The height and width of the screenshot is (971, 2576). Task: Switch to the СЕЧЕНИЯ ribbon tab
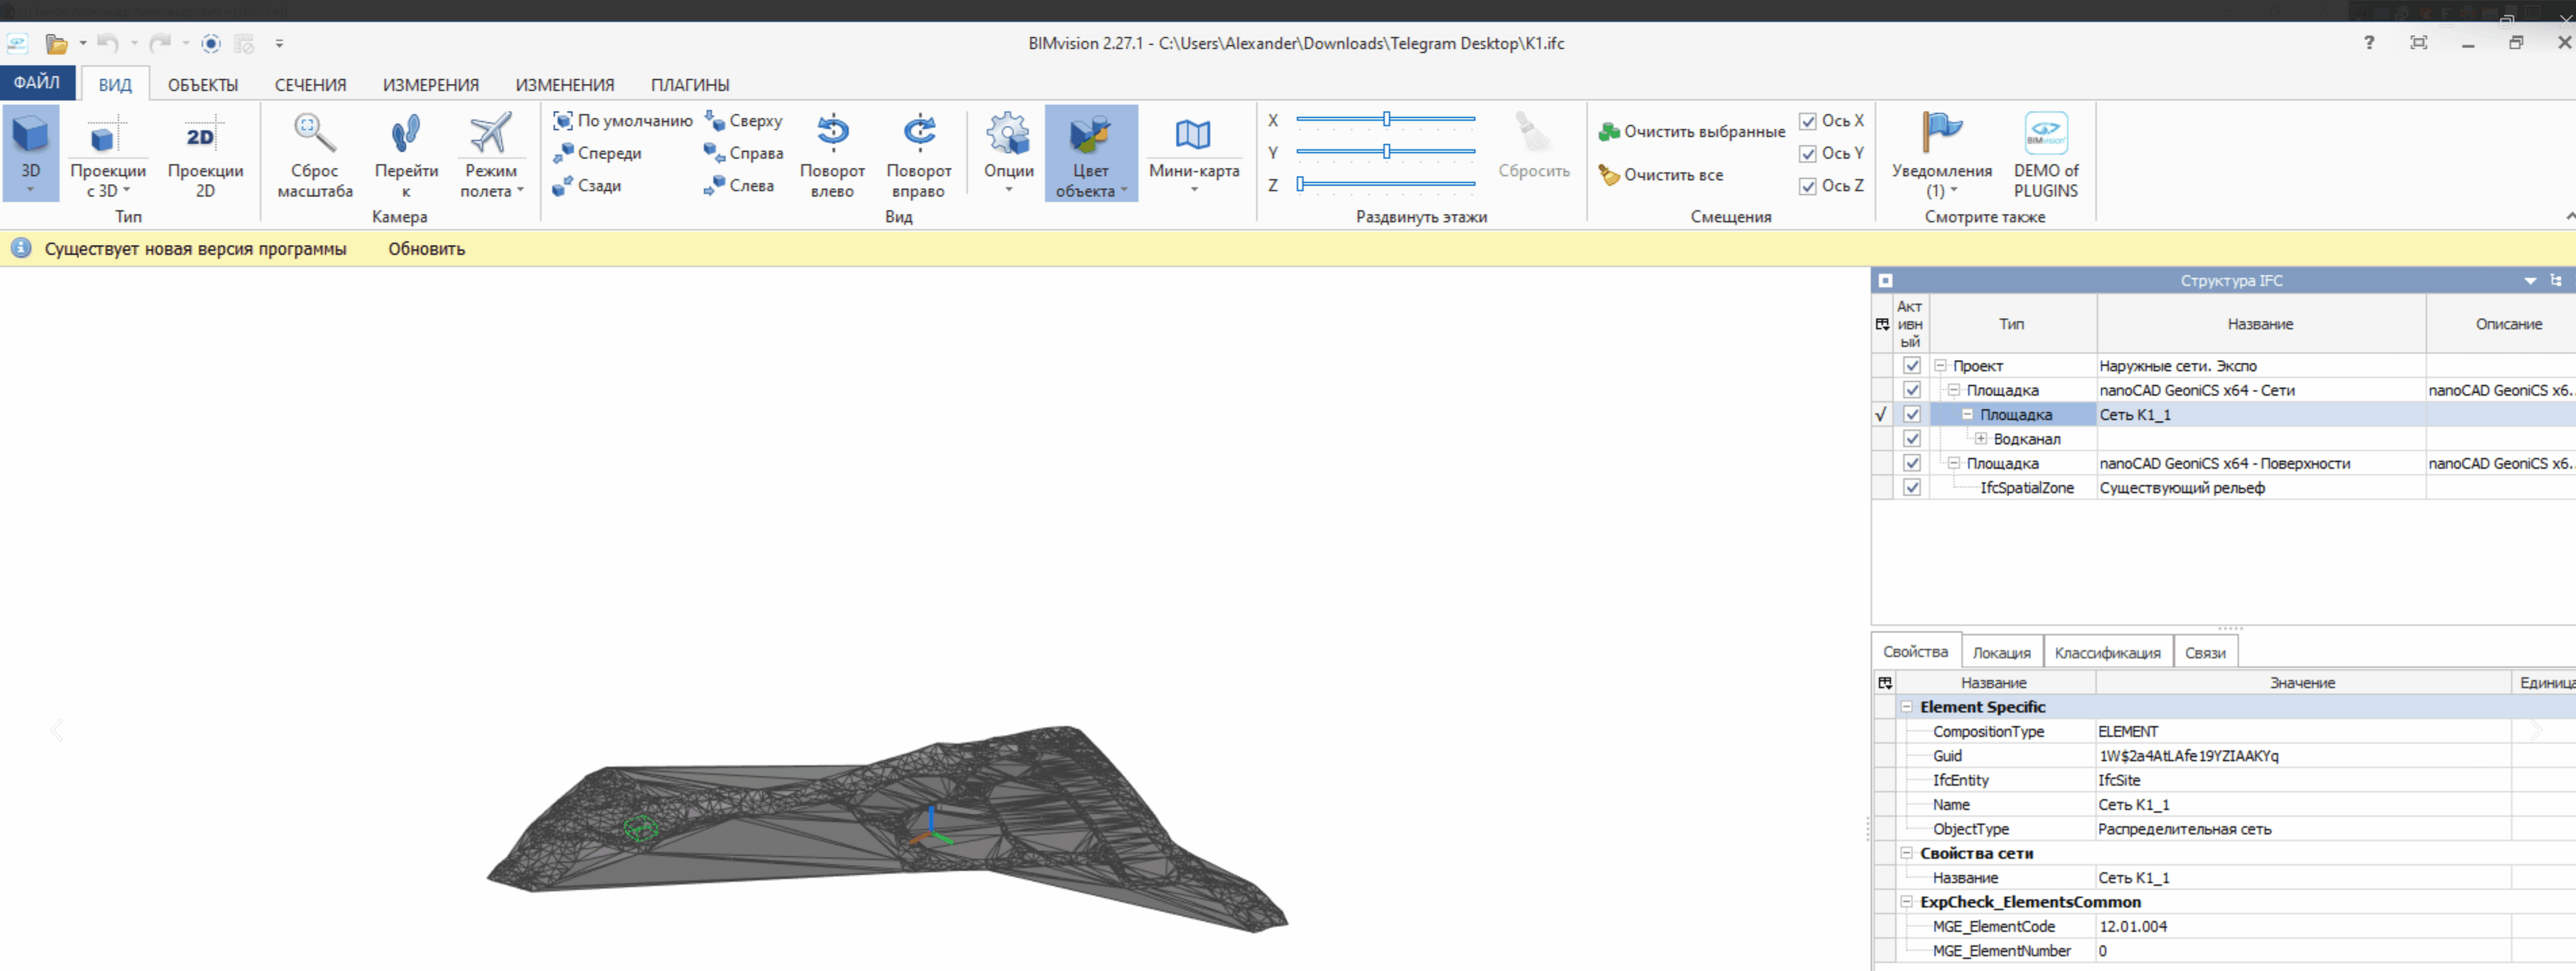pos(310,85)
